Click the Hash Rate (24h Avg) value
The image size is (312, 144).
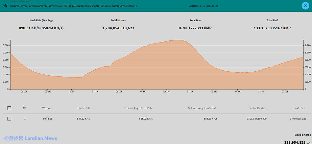[x=41, y=28]
